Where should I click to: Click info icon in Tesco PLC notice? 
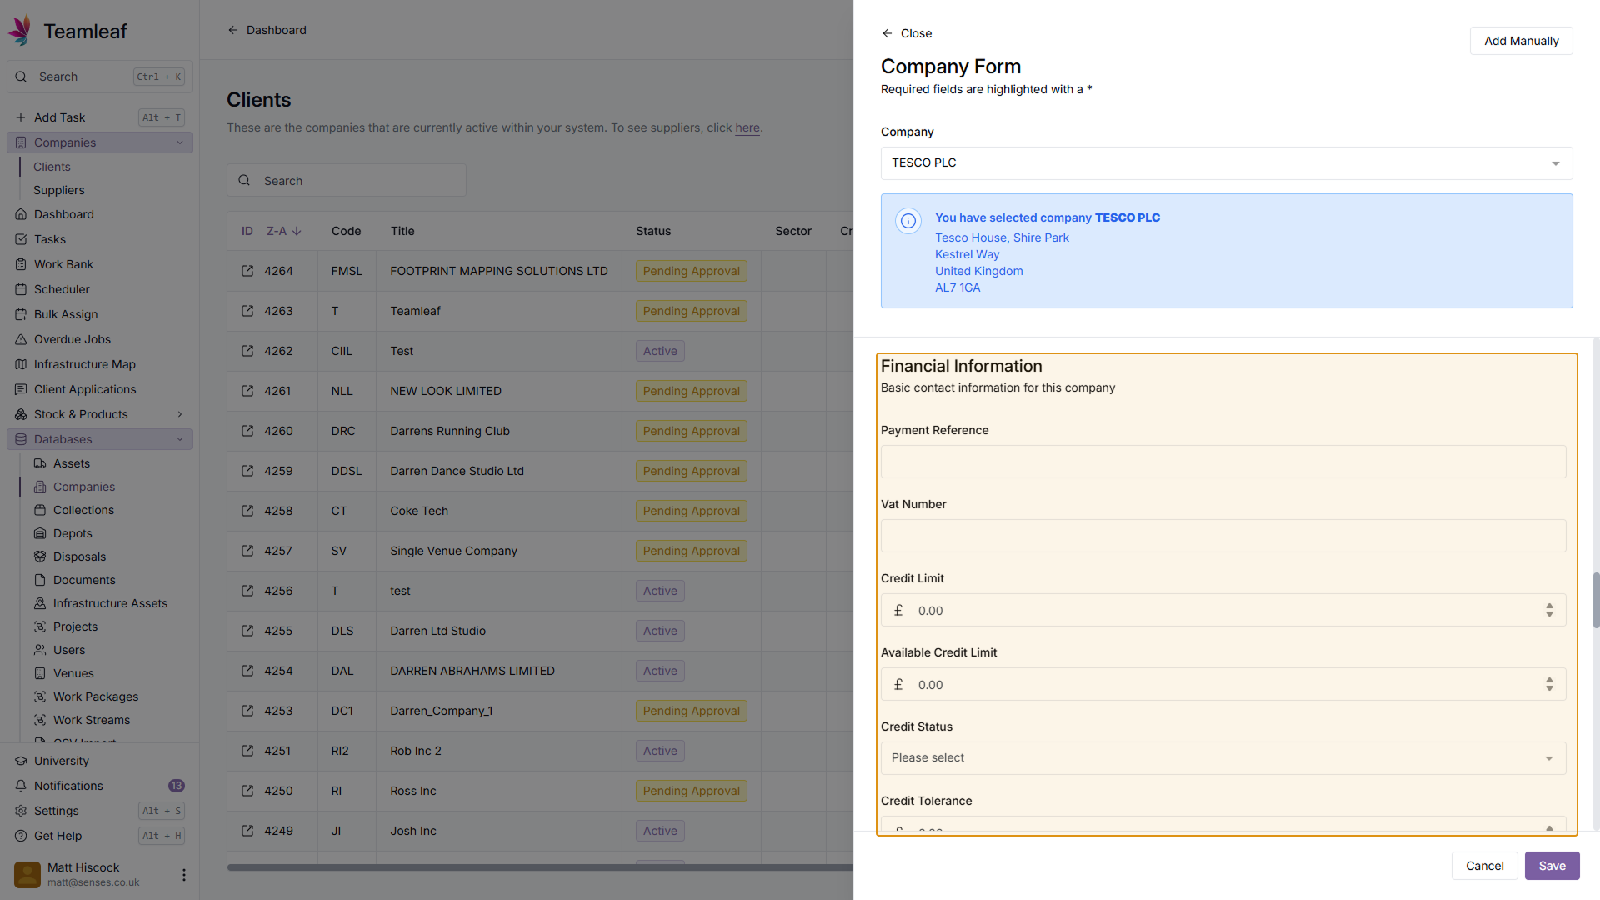908,221
